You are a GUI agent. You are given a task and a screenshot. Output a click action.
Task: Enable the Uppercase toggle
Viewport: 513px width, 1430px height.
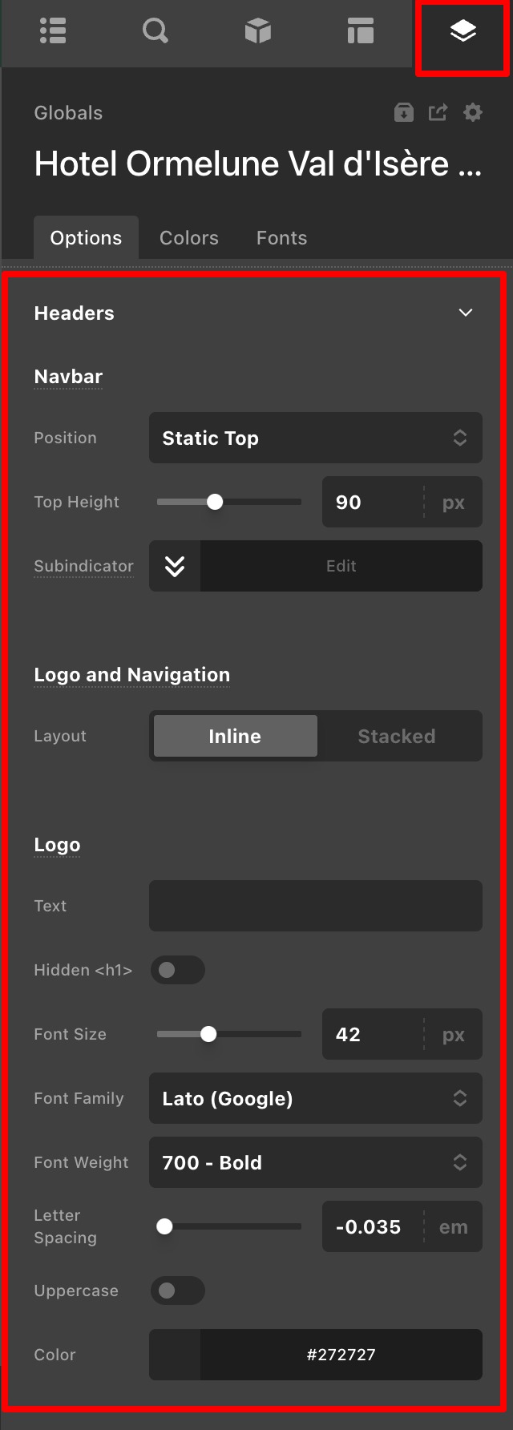178,1291
